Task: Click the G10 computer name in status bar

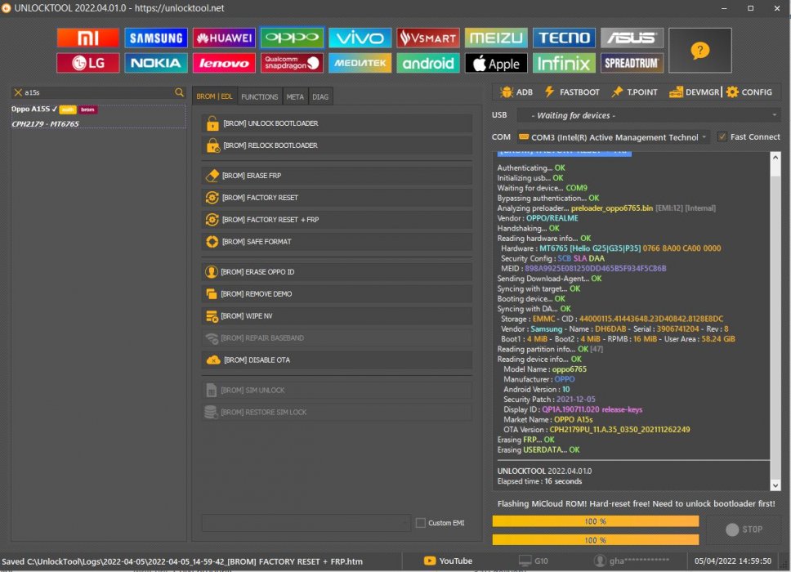Action: pyautogui.click(x=534, y=561)
